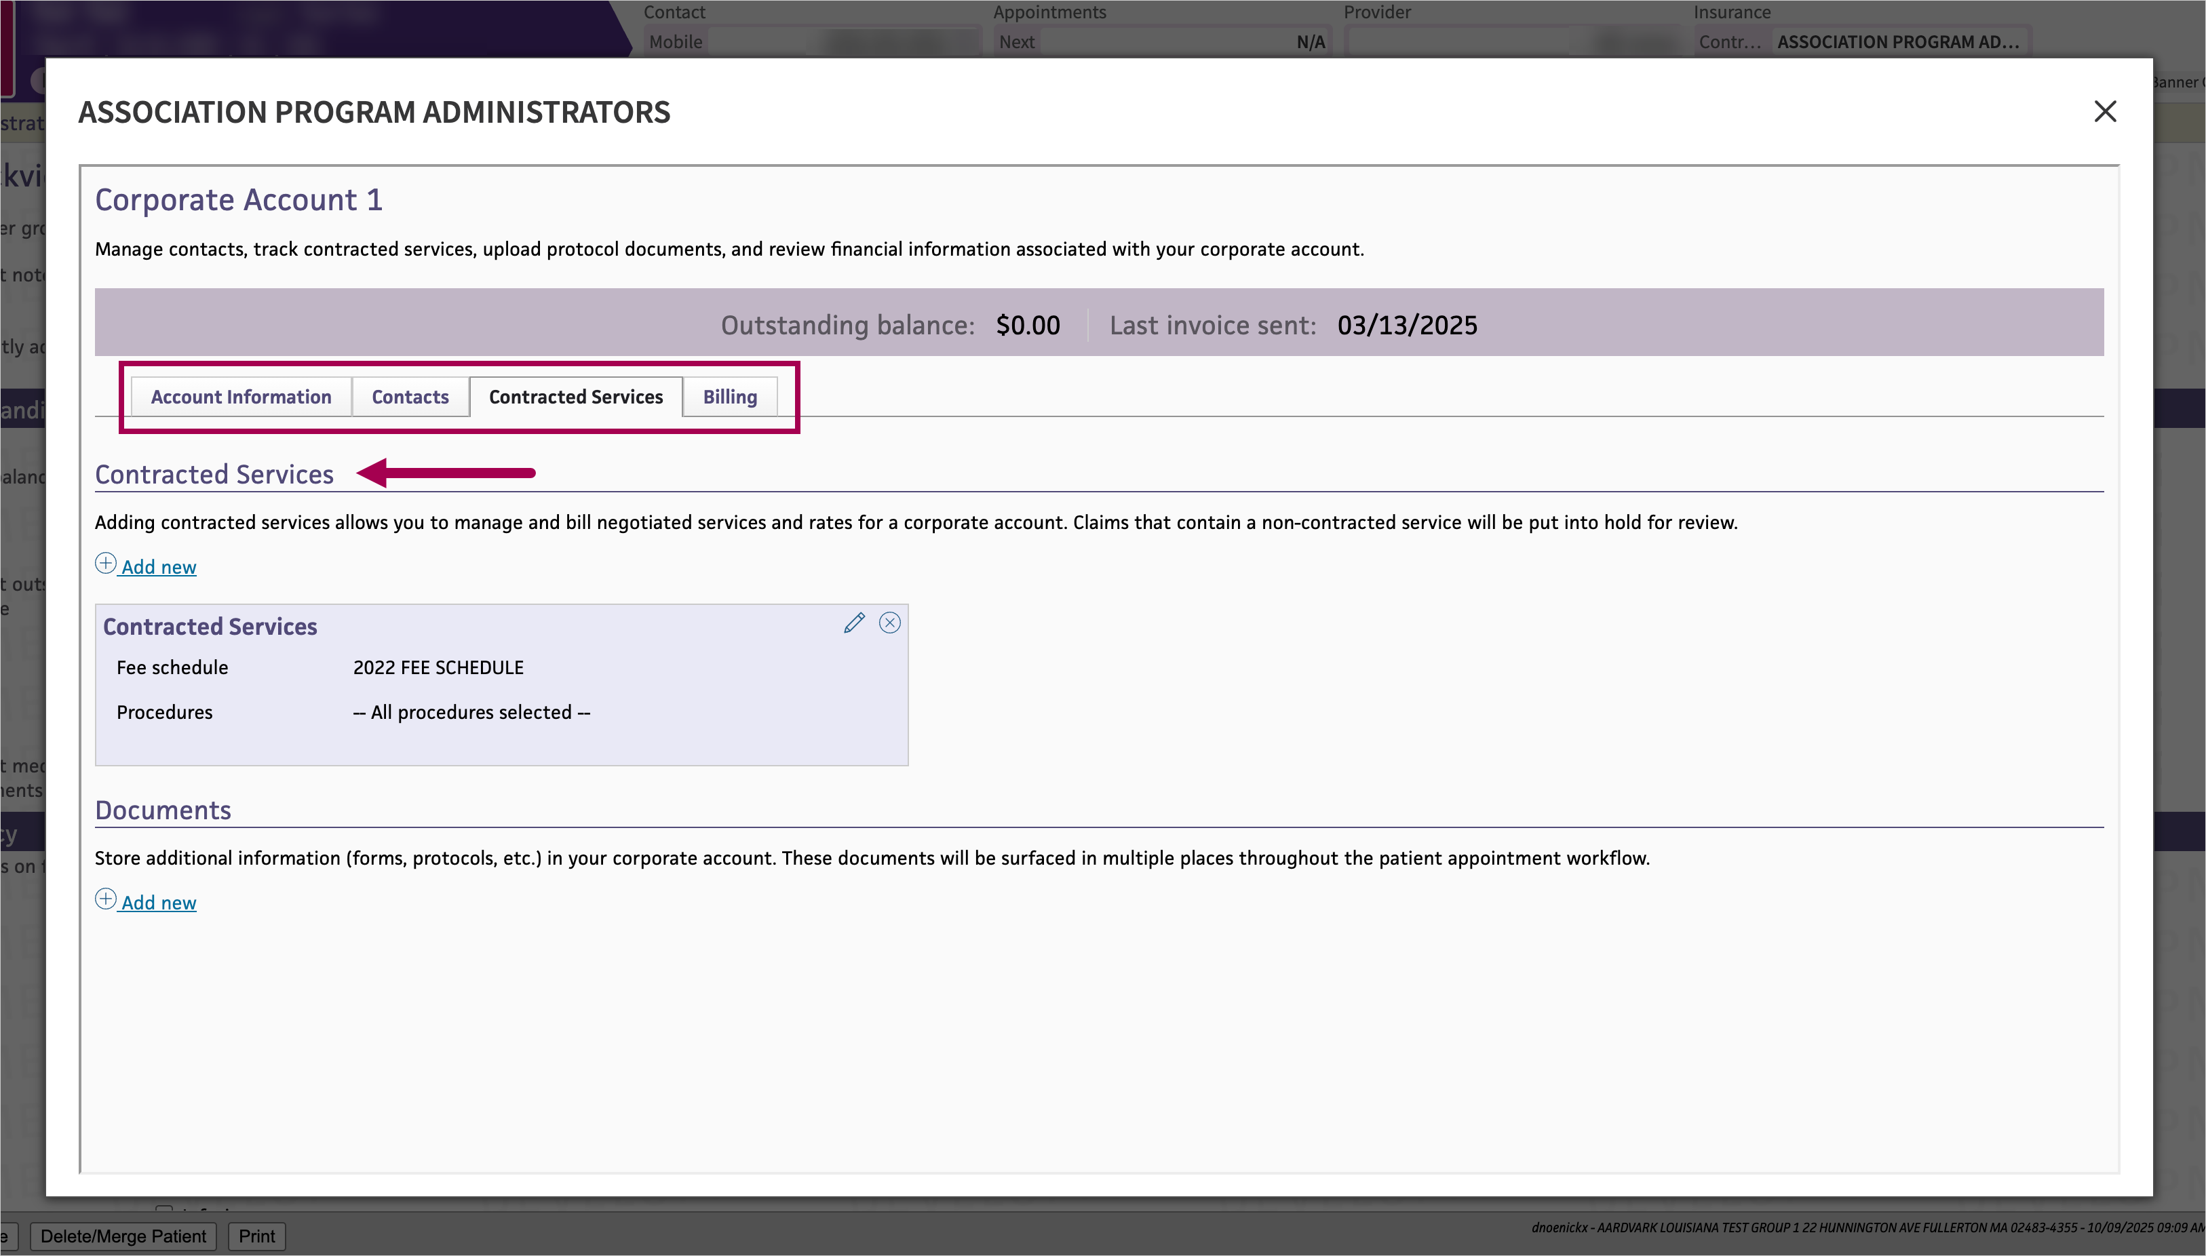Screen dimensions: 2206x1256
Task: Click plus icon in Documents section
Action: [105, 900]
